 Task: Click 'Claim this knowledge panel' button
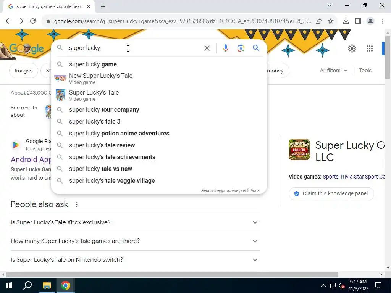pyautogui.click(x=331, y=193)
